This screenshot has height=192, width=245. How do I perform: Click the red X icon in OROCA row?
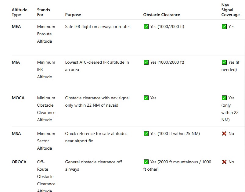(224, 162)
